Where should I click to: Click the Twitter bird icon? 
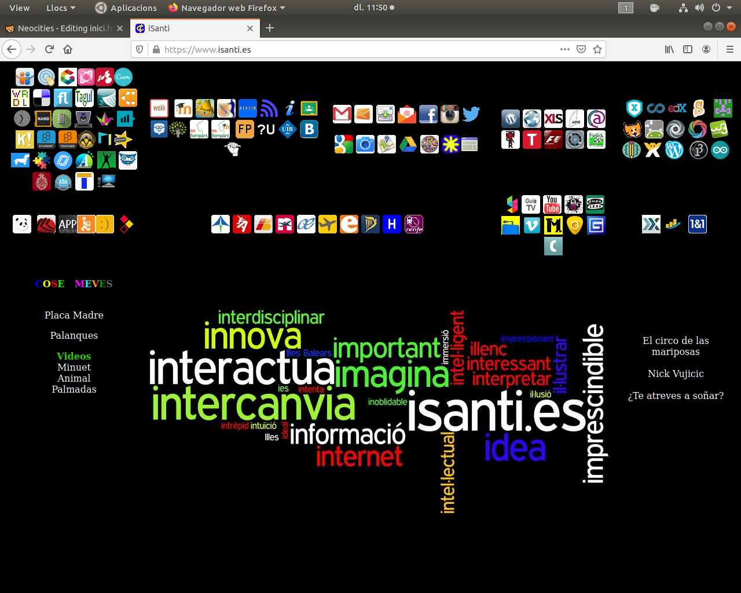tap(471, 114)
